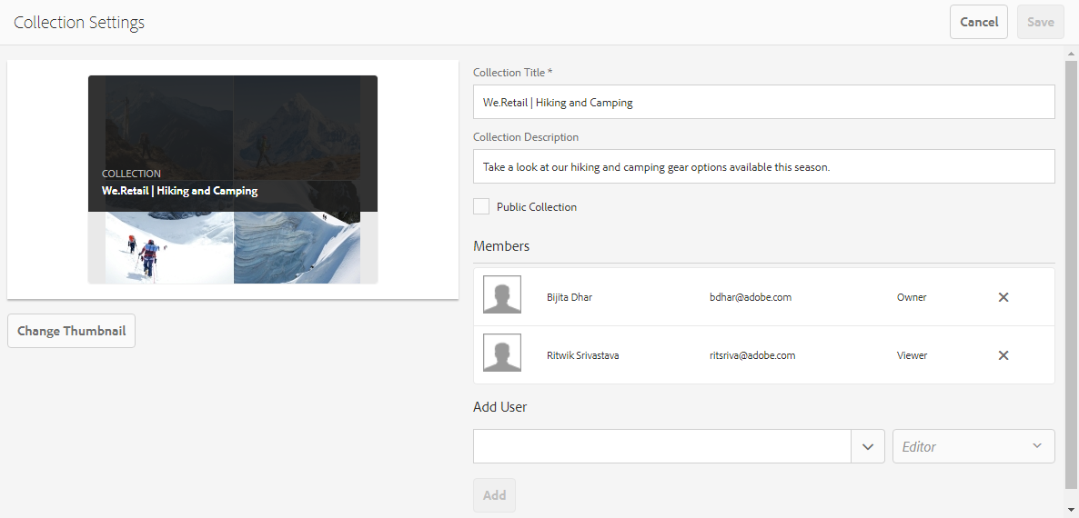Expand the Add User dropdown arrow
1079x518 pixels.
coord(868,446)
